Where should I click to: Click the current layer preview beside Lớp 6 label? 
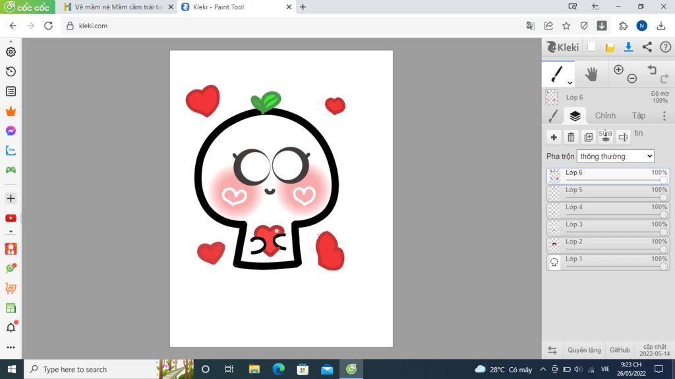tap(552, 97)
